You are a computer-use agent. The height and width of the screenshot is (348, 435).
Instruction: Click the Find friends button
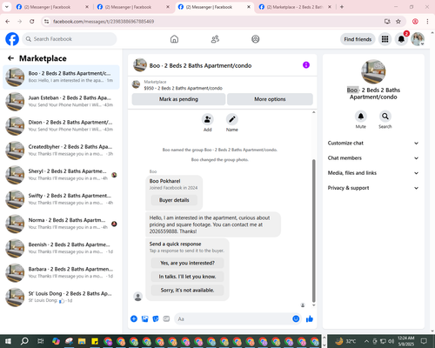coord(358,39)
